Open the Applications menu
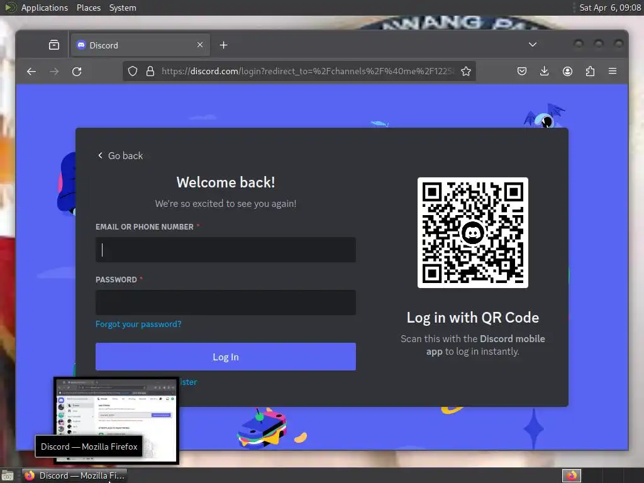This screenshot has width=644, height=483. click(x=45, y=8)
